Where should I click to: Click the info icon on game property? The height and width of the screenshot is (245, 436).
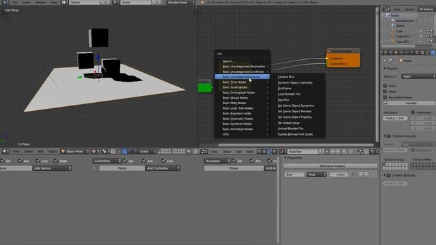coord(354,175)
